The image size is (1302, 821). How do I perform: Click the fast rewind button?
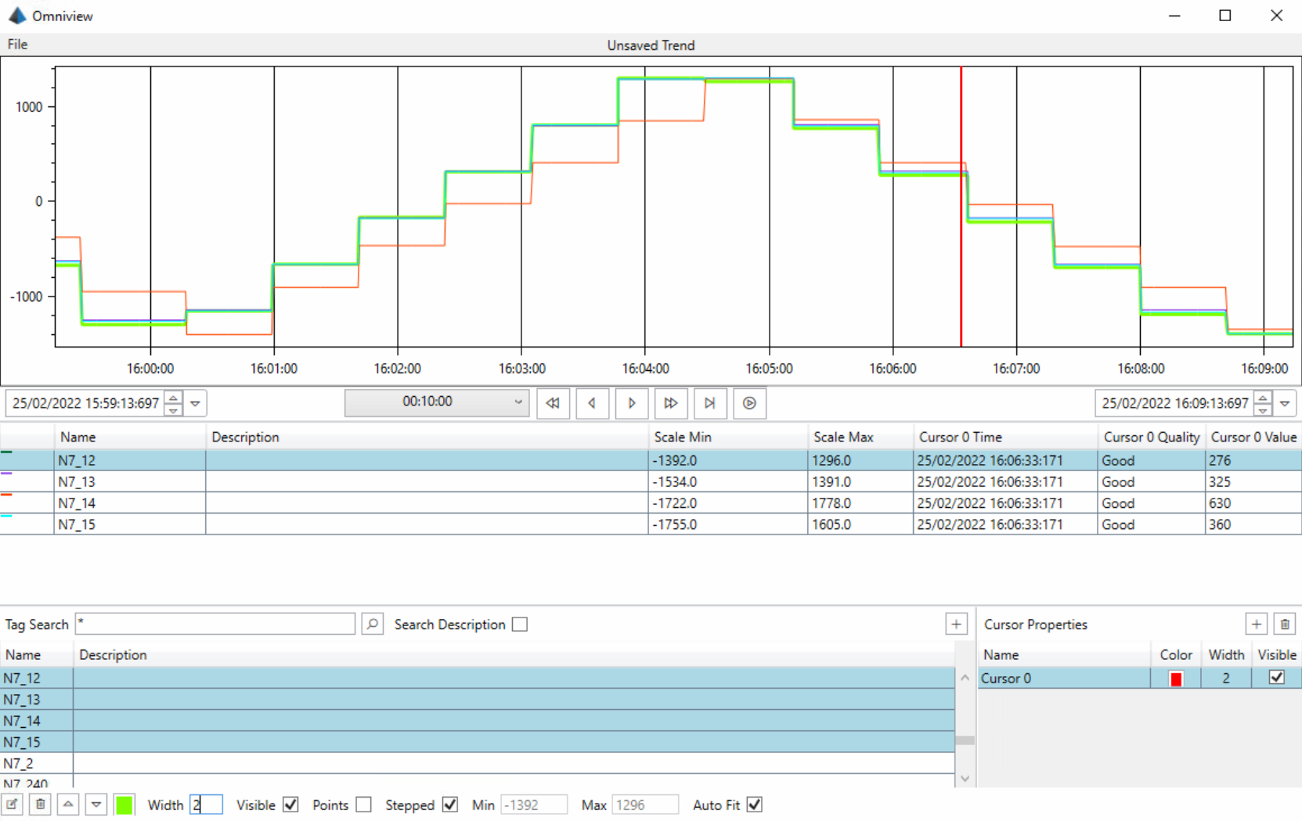tap(553, 403)
